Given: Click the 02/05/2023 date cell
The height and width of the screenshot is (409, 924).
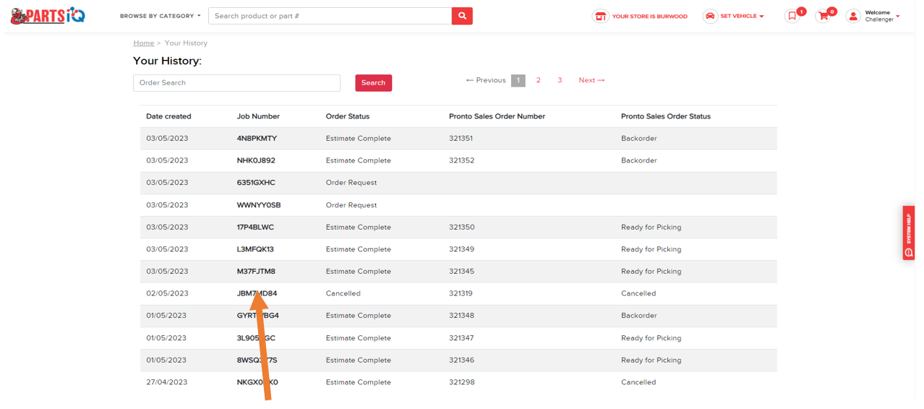Looking at the screenshot, I should (x=167, y=293).
